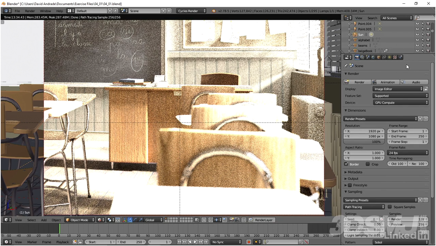The image size is (436, 246).
Task: Hide the Sun lamp using its eye icon
Action: click(417, 35)
